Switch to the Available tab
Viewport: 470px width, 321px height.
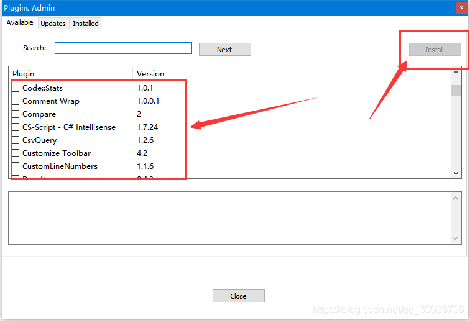[20, 22]
